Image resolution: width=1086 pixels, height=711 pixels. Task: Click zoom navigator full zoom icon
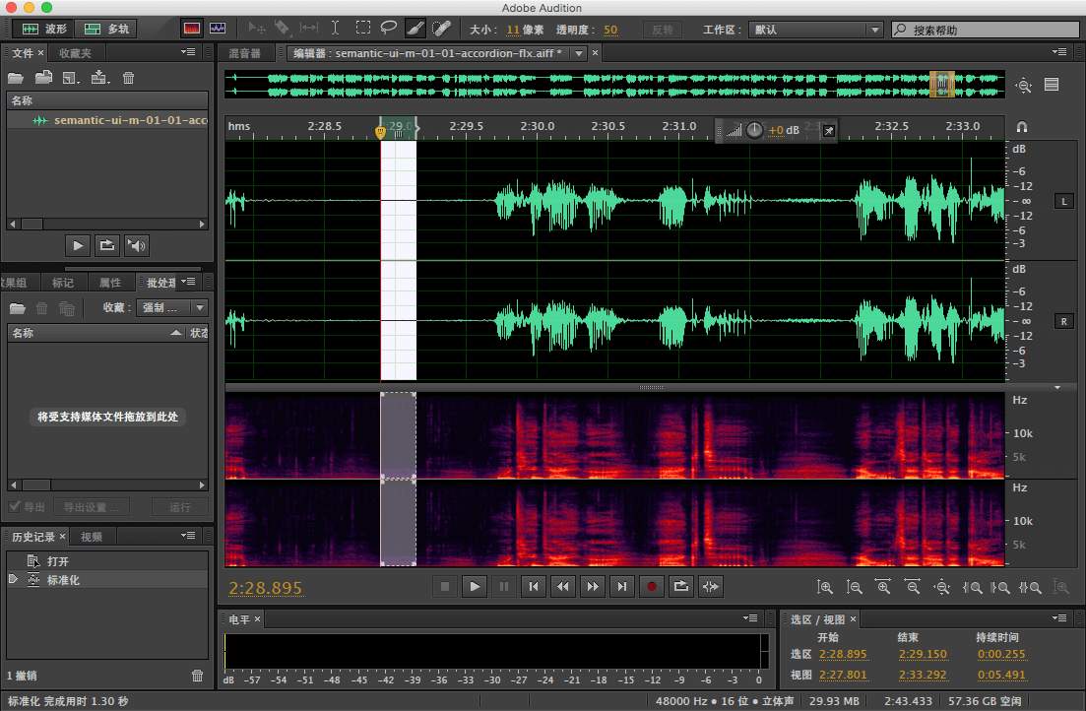pyautogui.click(x=1023, y=86)
